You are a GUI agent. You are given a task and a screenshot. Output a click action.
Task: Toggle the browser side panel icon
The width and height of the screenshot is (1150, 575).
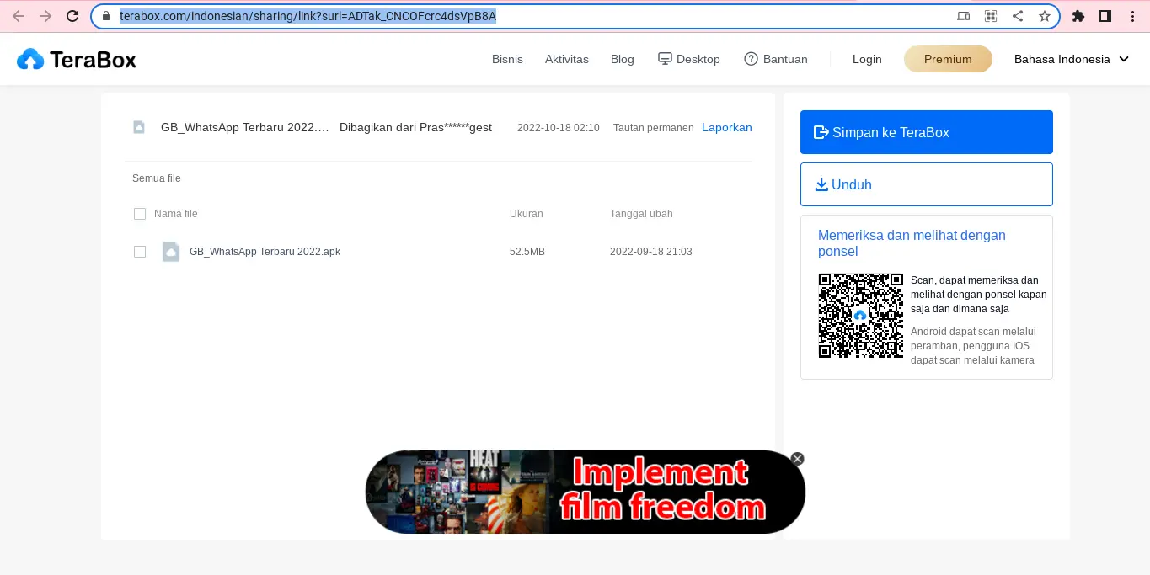tap(1105, 16)
